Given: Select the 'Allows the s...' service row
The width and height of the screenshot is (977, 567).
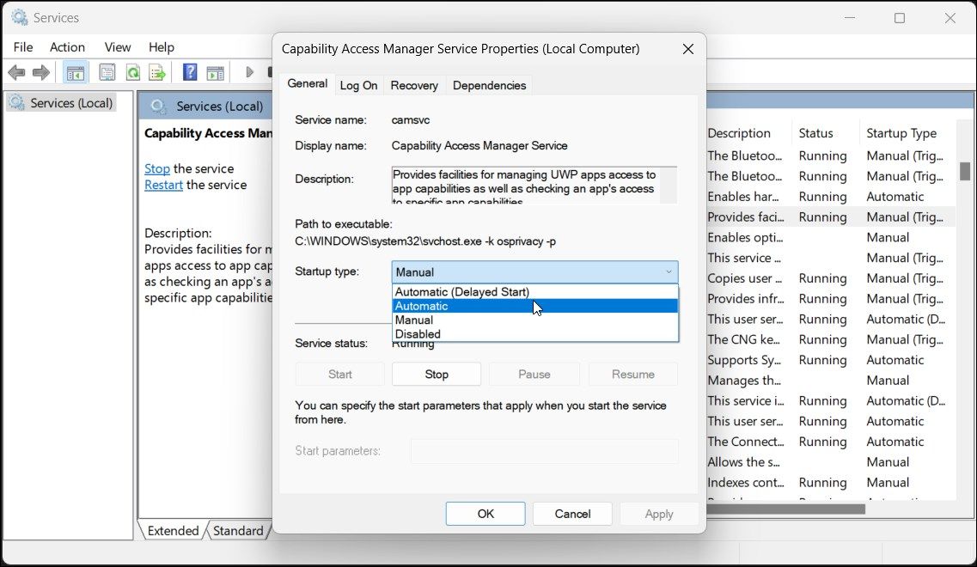Looking at the screenshot, I should [x=831, y=461].
